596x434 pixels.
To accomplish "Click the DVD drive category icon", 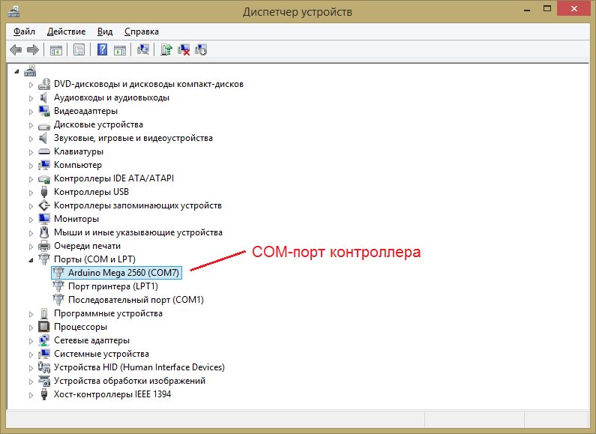I will [44, 84].
